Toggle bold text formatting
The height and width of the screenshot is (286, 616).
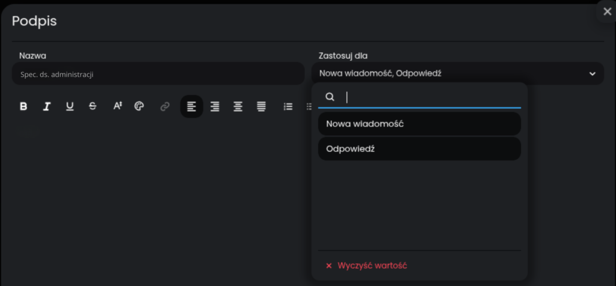click(x=23, y=107)
